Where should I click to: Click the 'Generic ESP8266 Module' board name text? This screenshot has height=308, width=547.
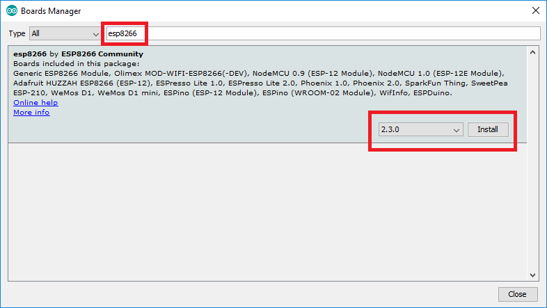[x=61, y=74]
